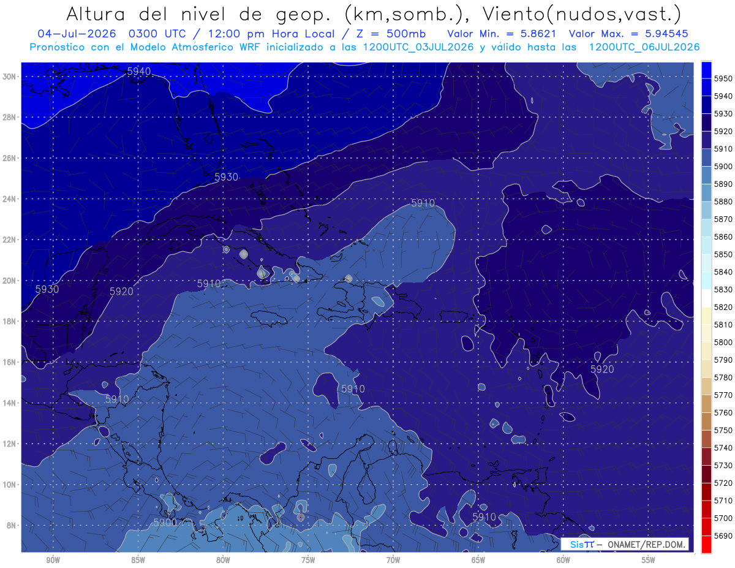Click the 5910 contour label south of Cuba
This screenshot has height=568, width=735.
pyautogui.click(x=208, y=284)
